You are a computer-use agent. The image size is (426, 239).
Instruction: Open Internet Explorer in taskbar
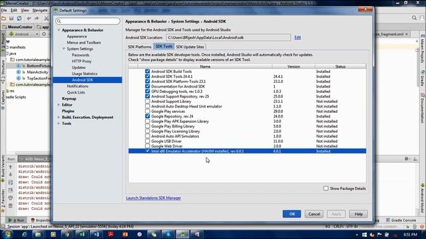(x=25, y=234)
